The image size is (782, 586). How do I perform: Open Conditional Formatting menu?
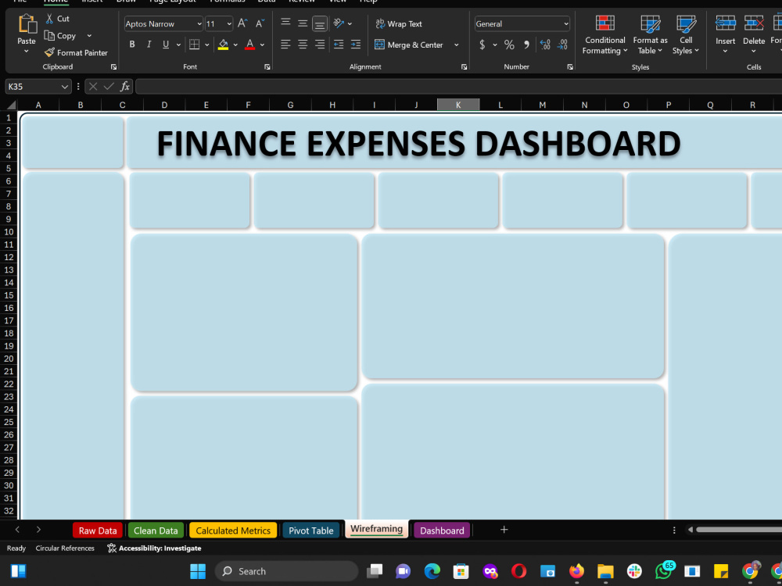[605, 34]
